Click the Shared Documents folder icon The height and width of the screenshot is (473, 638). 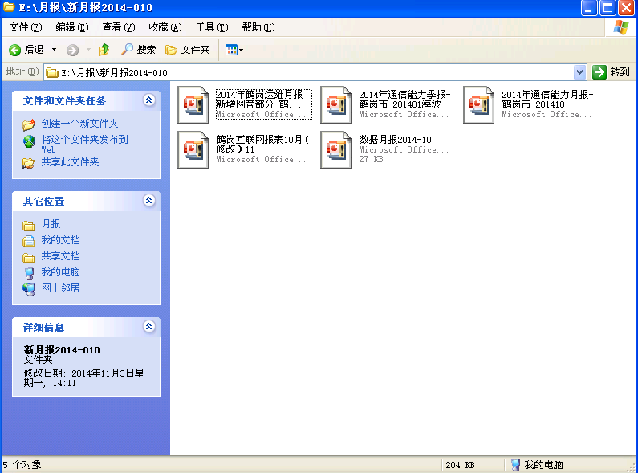[x=28, y=257]
